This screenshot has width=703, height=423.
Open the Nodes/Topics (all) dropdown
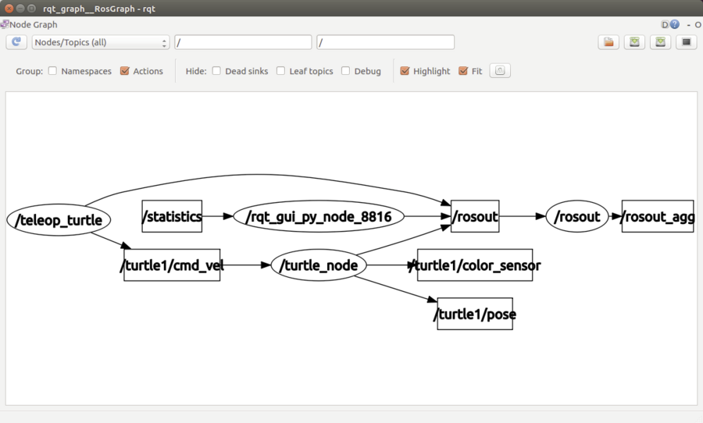[x=101, y=42]
